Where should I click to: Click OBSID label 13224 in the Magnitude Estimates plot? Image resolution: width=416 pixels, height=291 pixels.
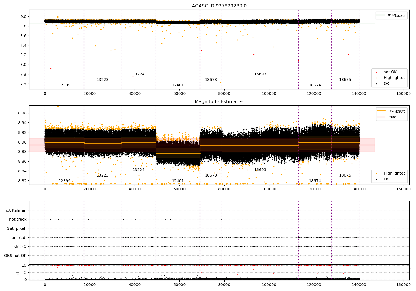click(138, 170)
